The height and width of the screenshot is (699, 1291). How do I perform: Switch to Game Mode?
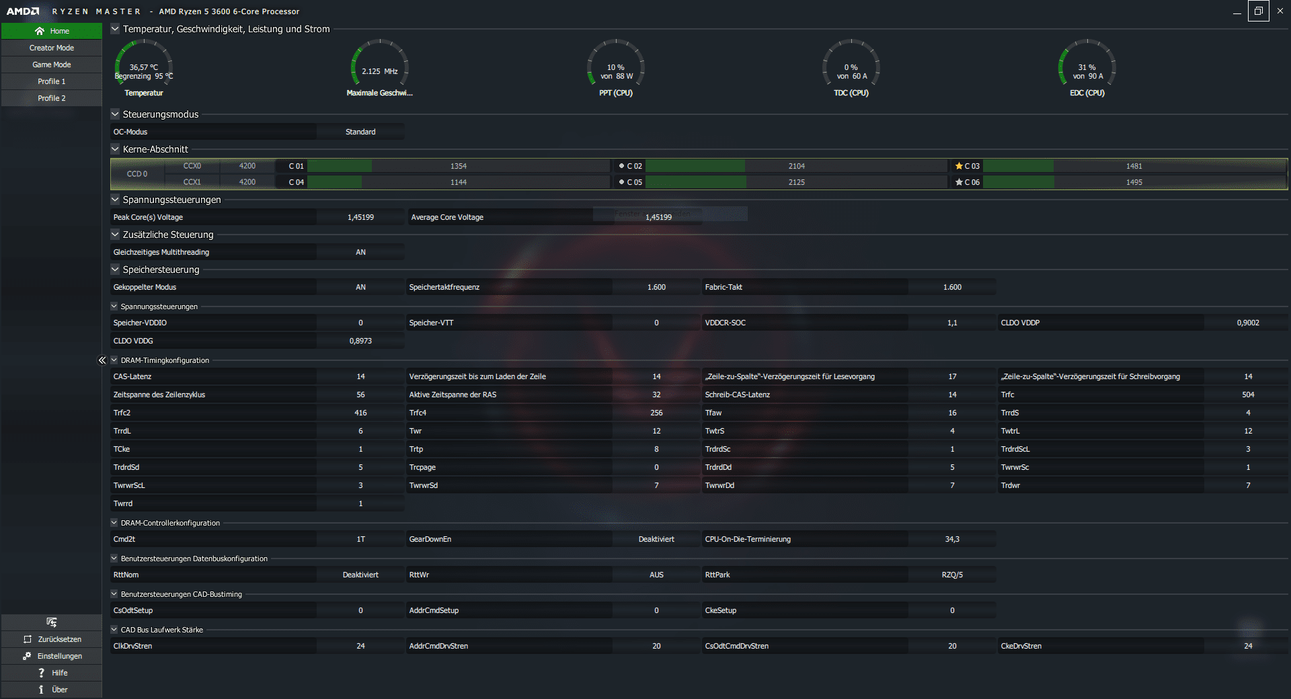pyautogui.click(x=52, y=65)
